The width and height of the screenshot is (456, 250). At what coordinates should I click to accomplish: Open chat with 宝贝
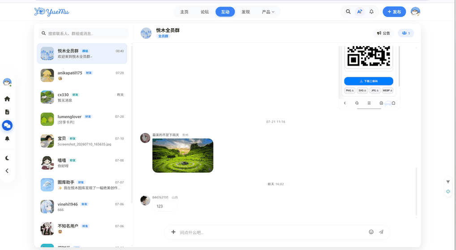[x=82, y=141]
